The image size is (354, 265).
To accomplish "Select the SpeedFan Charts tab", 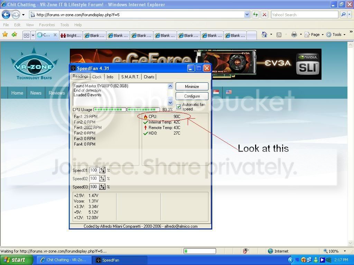I will click(149, 77).
